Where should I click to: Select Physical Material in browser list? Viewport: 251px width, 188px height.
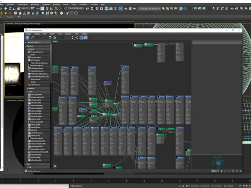tap(39, 52)
